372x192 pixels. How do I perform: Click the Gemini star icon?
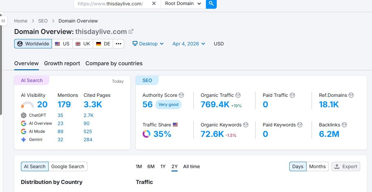coord(24,140)
